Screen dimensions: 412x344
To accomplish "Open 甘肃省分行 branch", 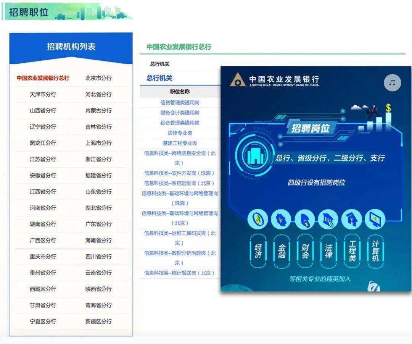I will 43,305.
